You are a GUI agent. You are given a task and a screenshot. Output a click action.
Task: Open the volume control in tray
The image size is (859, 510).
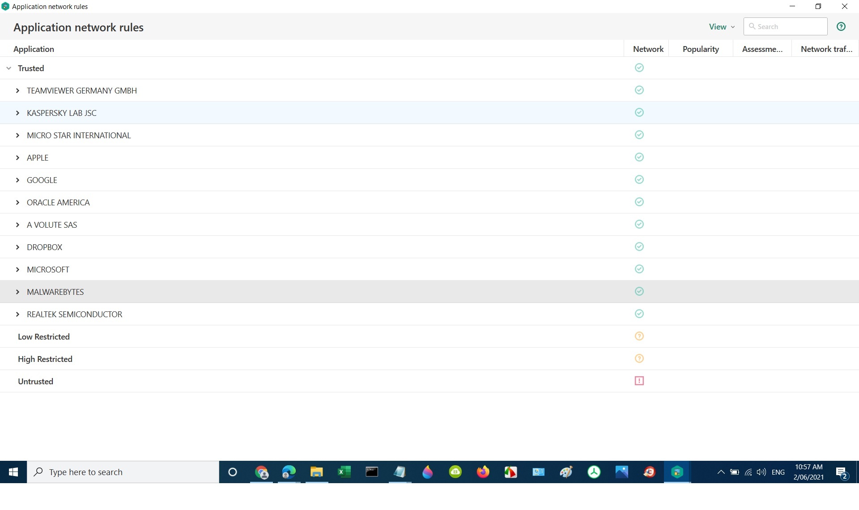761,472
